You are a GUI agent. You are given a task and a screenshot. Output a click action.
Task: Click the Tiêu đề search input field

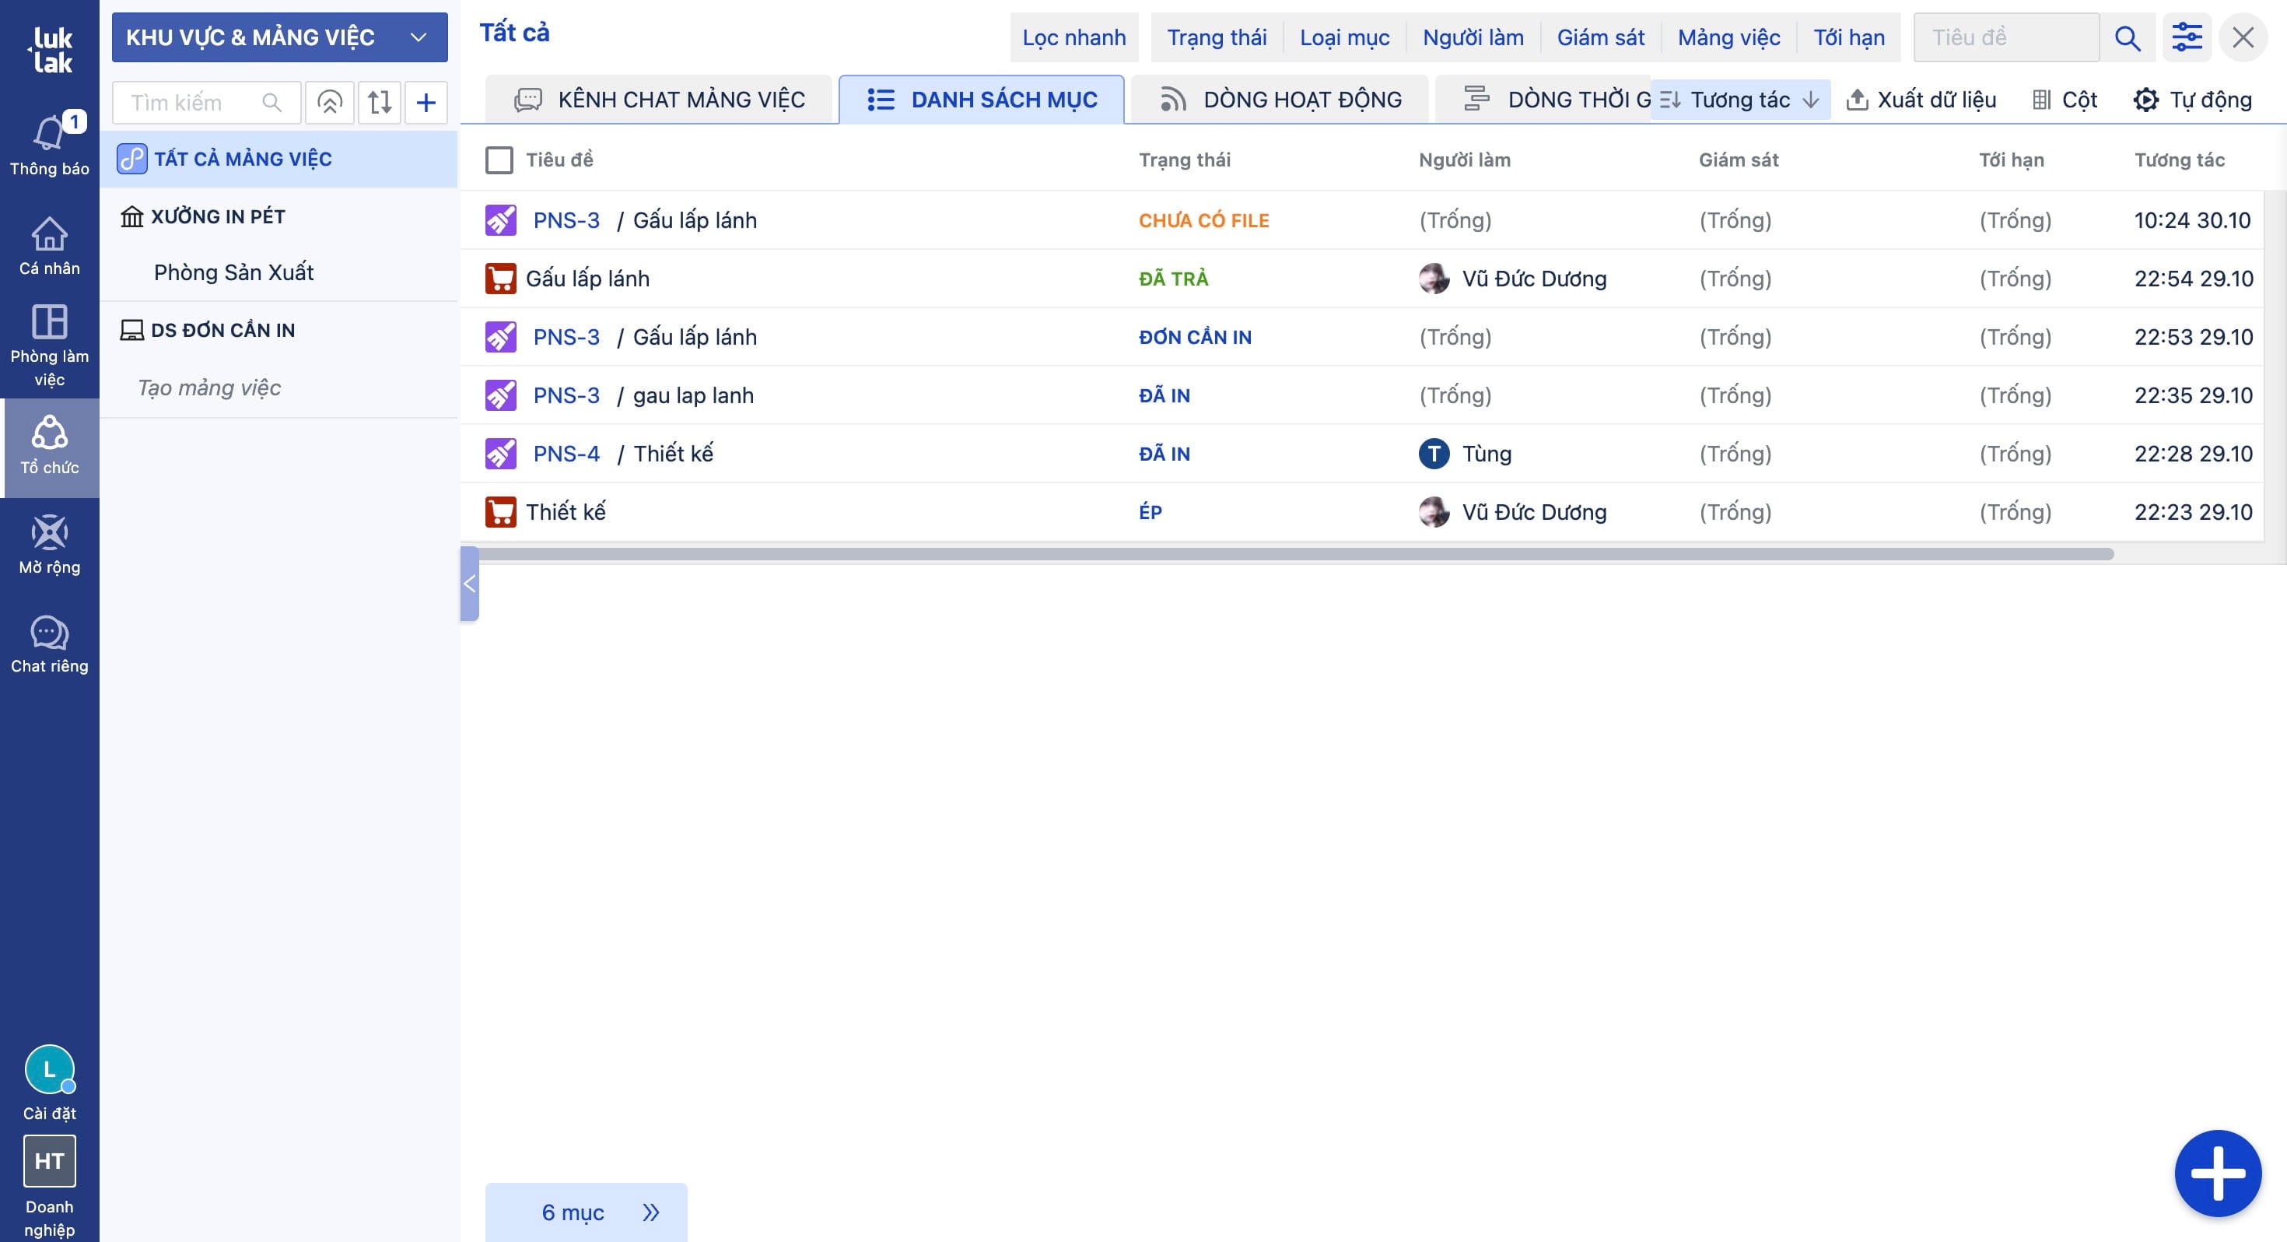pos(2006,37)
